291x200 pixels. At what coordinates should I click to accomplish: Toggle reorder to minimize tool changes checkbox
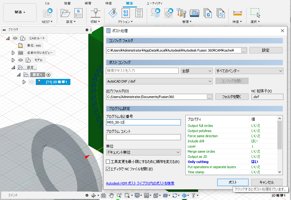(x=108, y=161)
